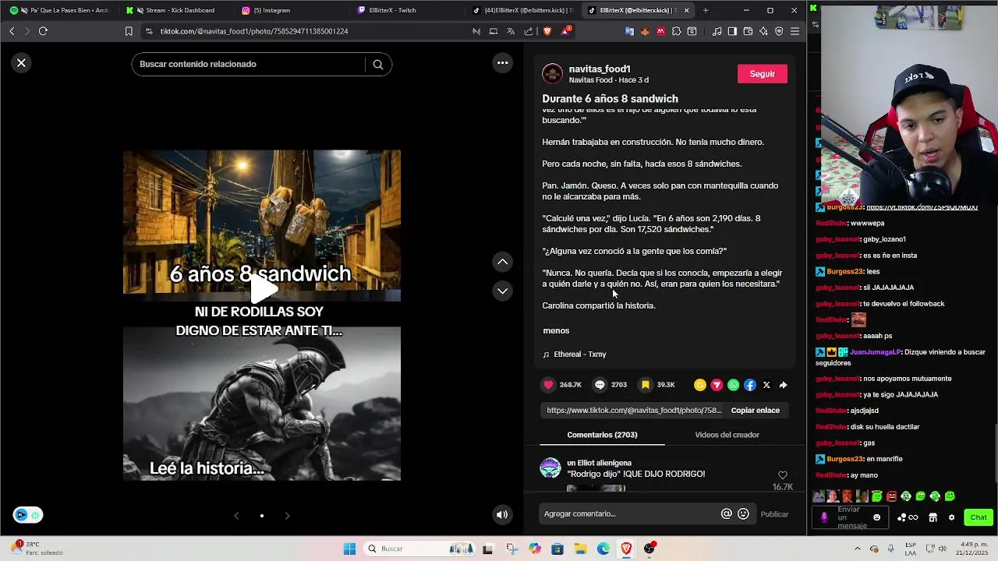Show next photo with right carousel arrow
Image resolution: width=998 pixels, height=561 pixels.
[287, 516]
